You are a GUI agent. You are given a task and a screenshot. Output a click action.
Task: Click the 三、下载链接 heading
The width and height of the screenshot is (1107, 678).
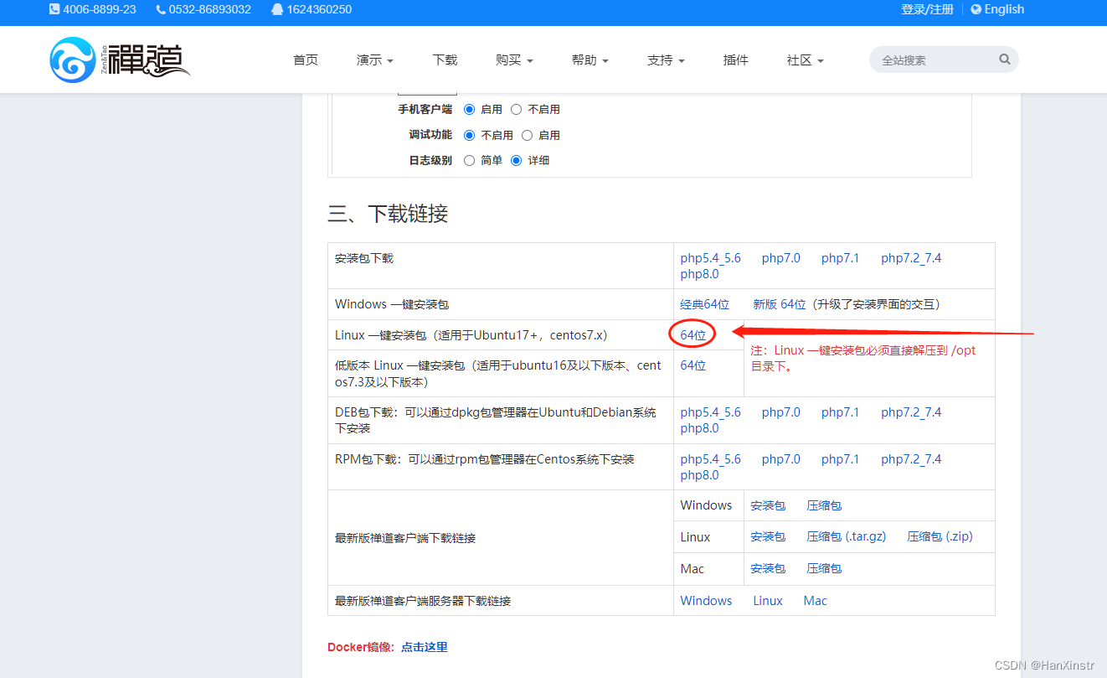click(388, 214)
